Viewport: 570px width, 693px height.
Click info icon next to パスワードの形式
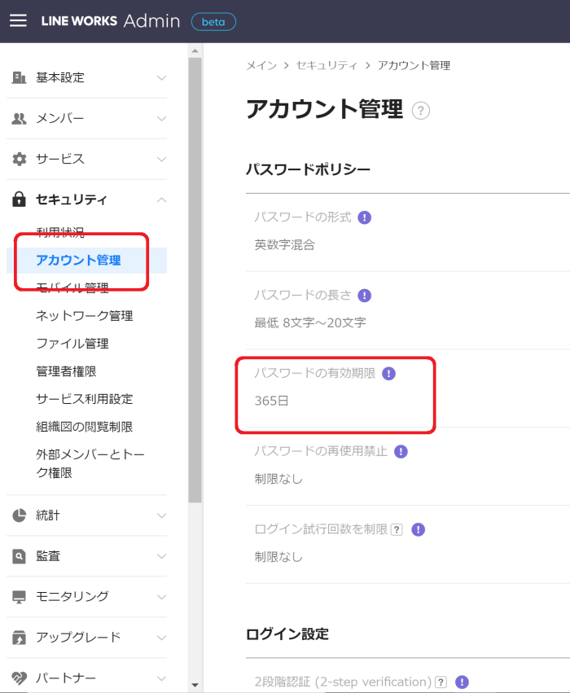tap(365, 217)
